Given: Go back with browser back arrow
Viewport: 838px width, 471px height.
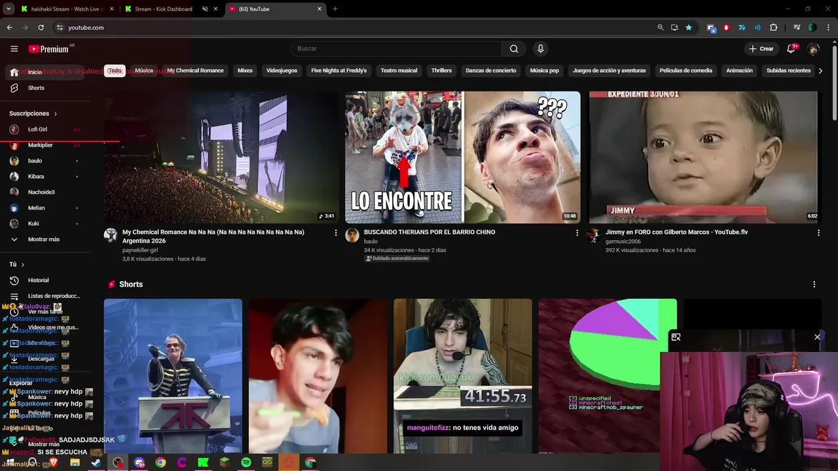Looking at the screenshot, I should 9,27.
